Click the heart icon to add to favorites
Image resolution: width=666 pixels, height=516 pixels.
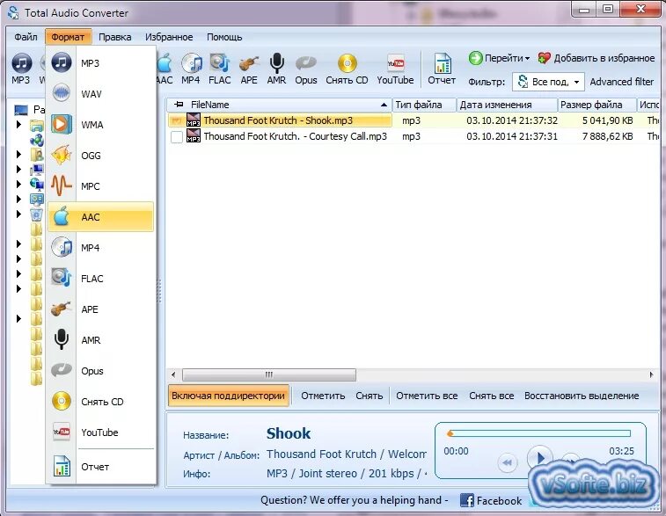[x=544, y=58]
